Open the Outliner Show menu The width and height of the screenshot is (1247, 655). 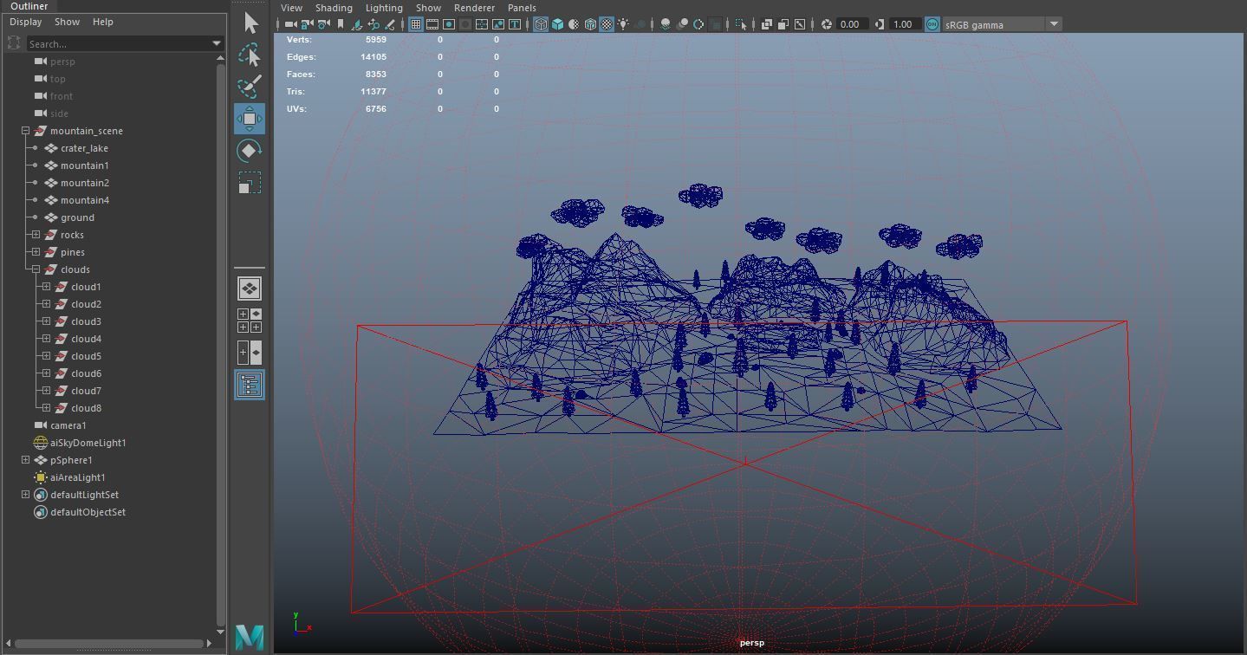coord(67,22)
